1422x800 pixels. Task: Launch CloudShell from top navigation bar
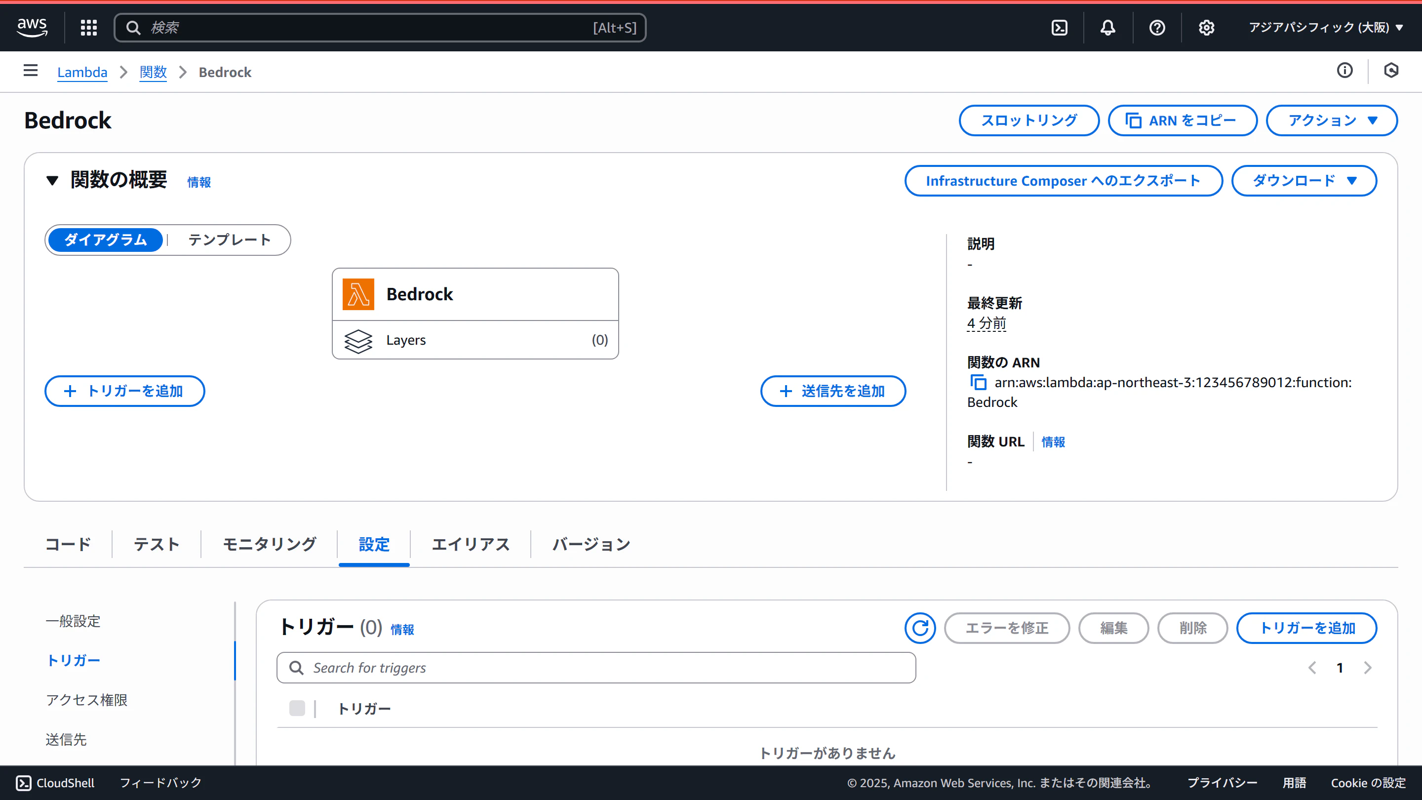click(x=1059, y=28)
